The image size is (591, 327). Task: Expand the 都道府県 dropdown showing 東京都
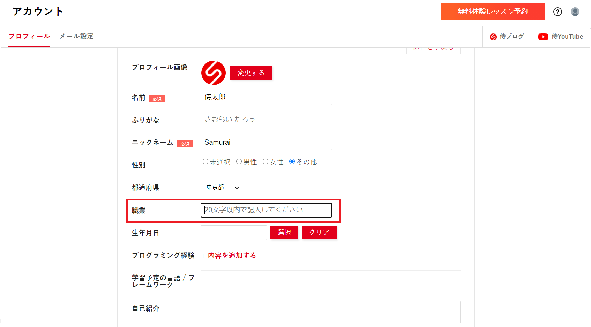click(x=220, y=188)
